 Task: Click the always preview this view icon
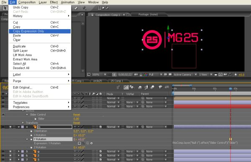[x=89, y=75]
